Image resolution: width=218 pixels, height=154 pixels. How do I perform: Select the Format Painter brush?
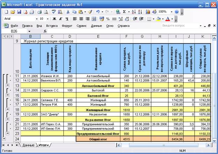(x=90, y=12)
